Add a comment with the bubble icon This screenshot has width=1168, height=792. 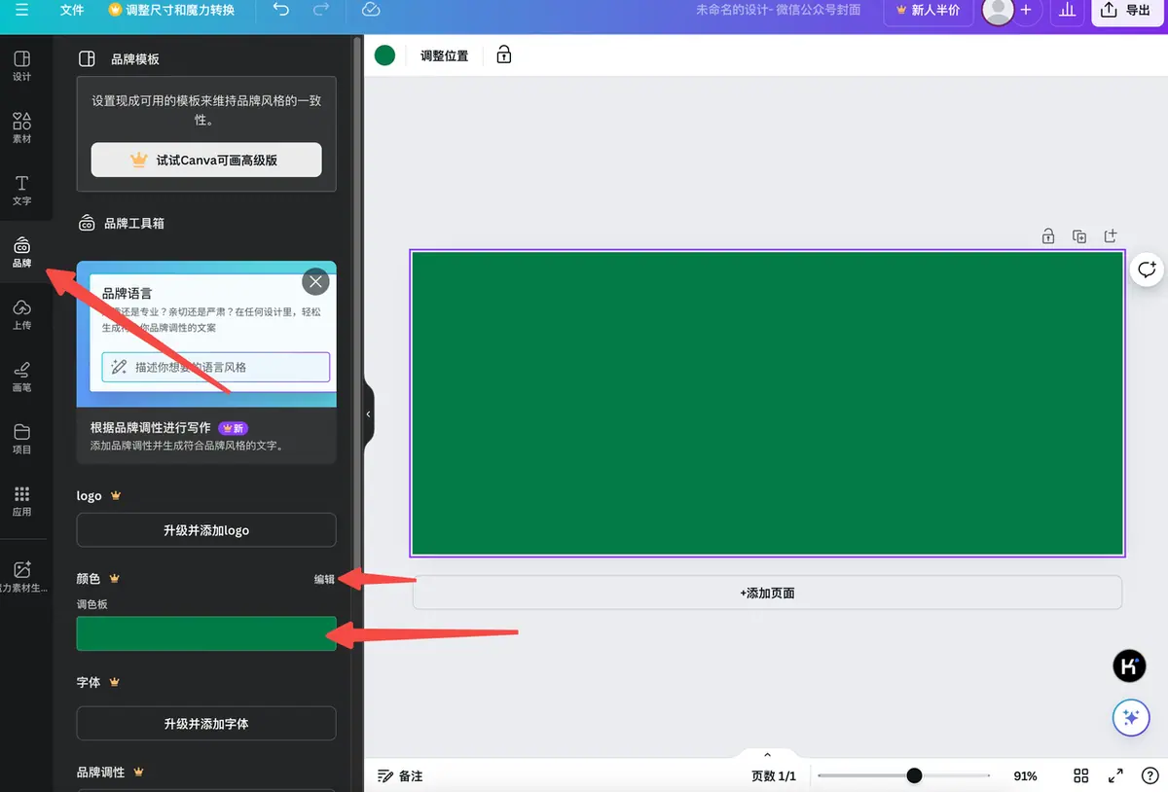click(x=1147, y=270)
